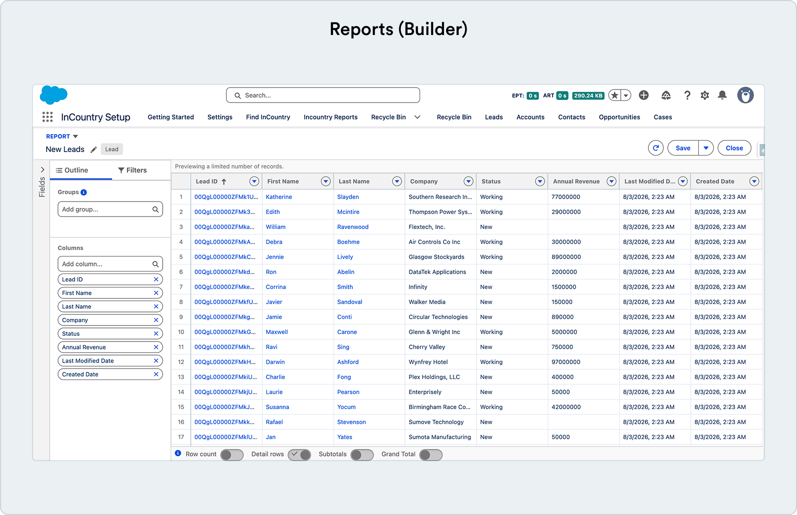Toggle Detail rows switch off

pos(299,454)
